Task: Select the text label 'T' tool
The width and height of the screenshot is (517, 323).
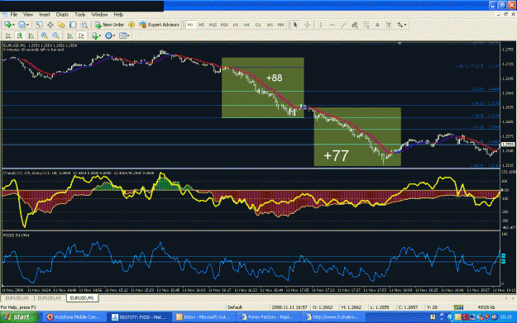Action: click(x=389, y=25)
